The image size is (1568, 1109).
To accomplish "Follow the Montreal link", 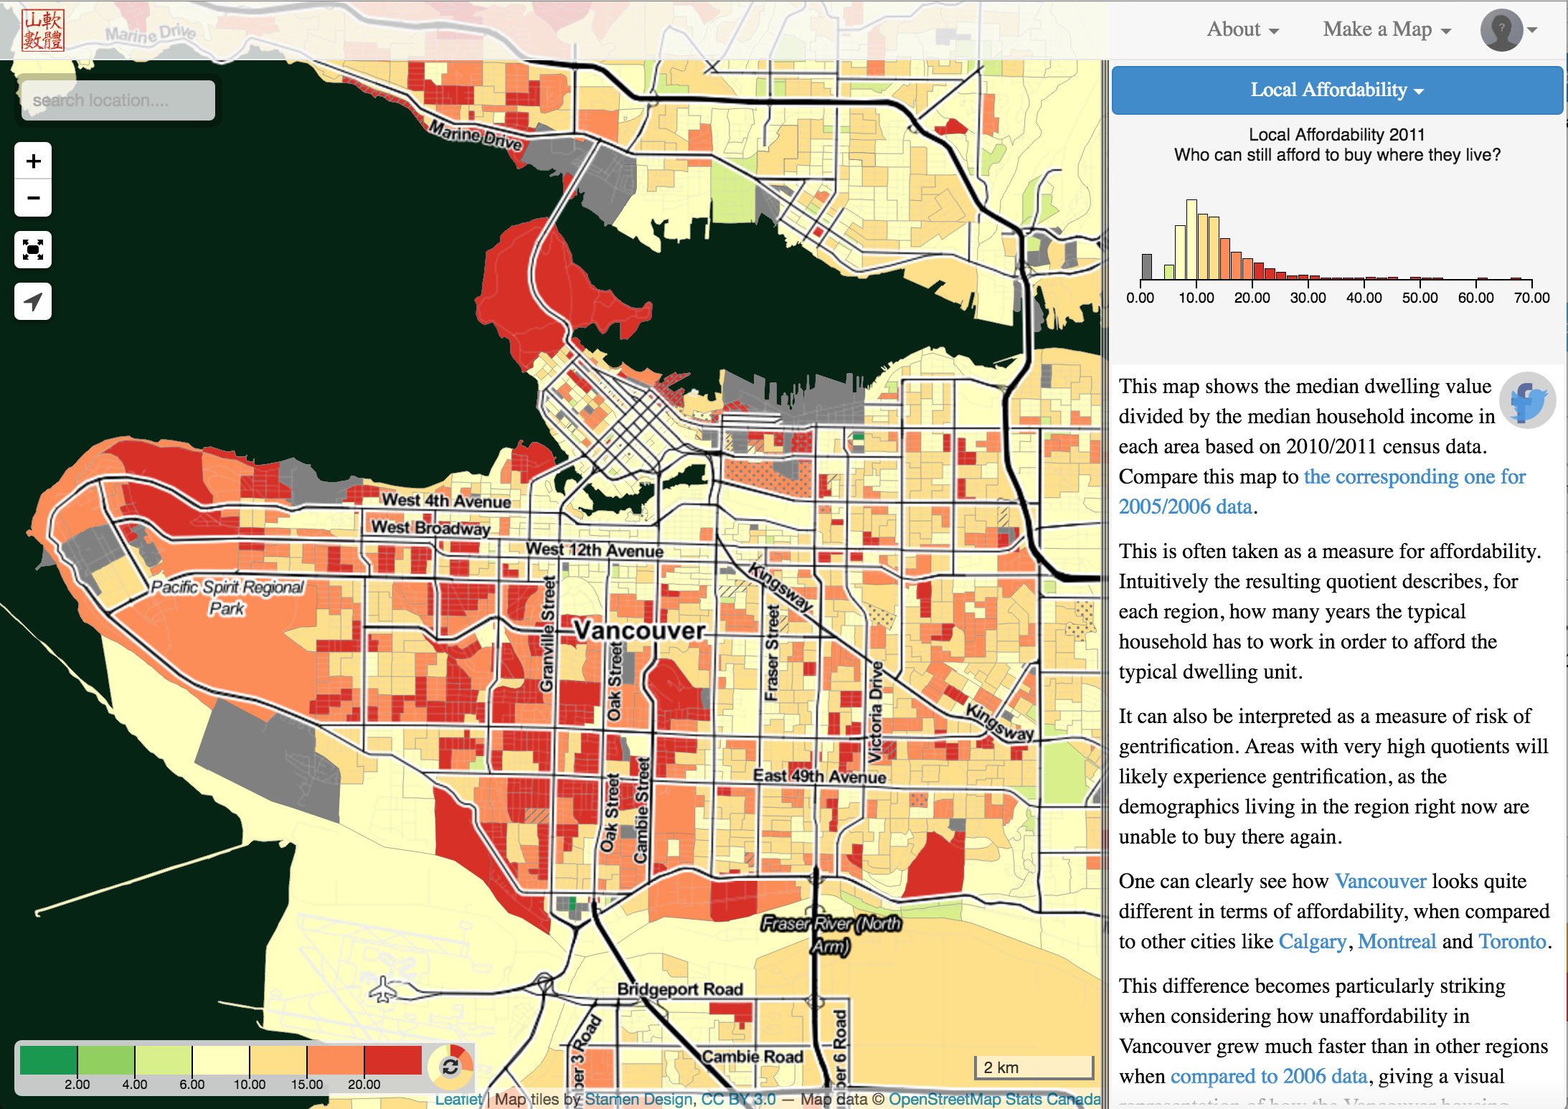I will (1397, 941).
